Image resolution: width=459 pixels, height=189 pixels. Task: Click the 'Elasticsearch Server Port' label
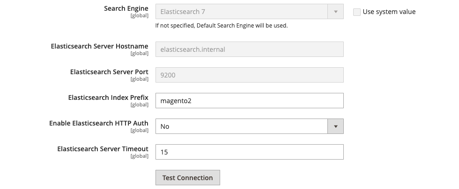tap(109, 72)
